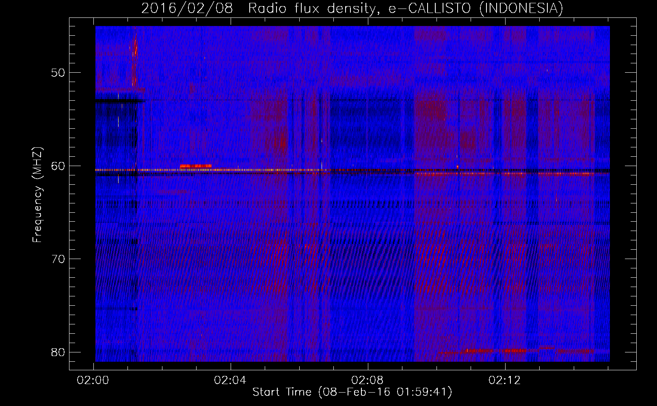657x406 pixels.
Task: Click the short orange burst just above 60 MHz
Action: pyautogui.click(x=196, y=166)
